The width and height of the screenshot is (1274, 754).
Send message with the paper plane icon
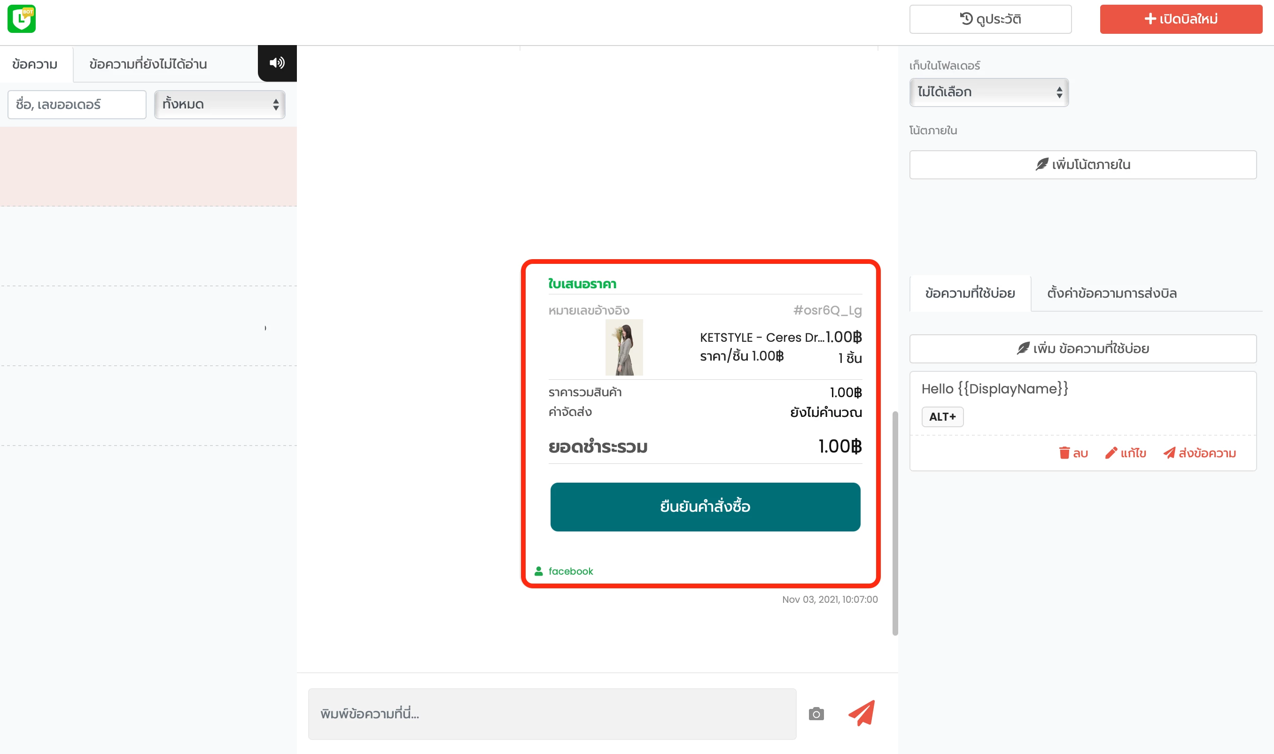point(862,713)
